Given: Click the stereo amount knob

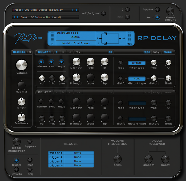Looking at the screenshot, I should (170, 11).
